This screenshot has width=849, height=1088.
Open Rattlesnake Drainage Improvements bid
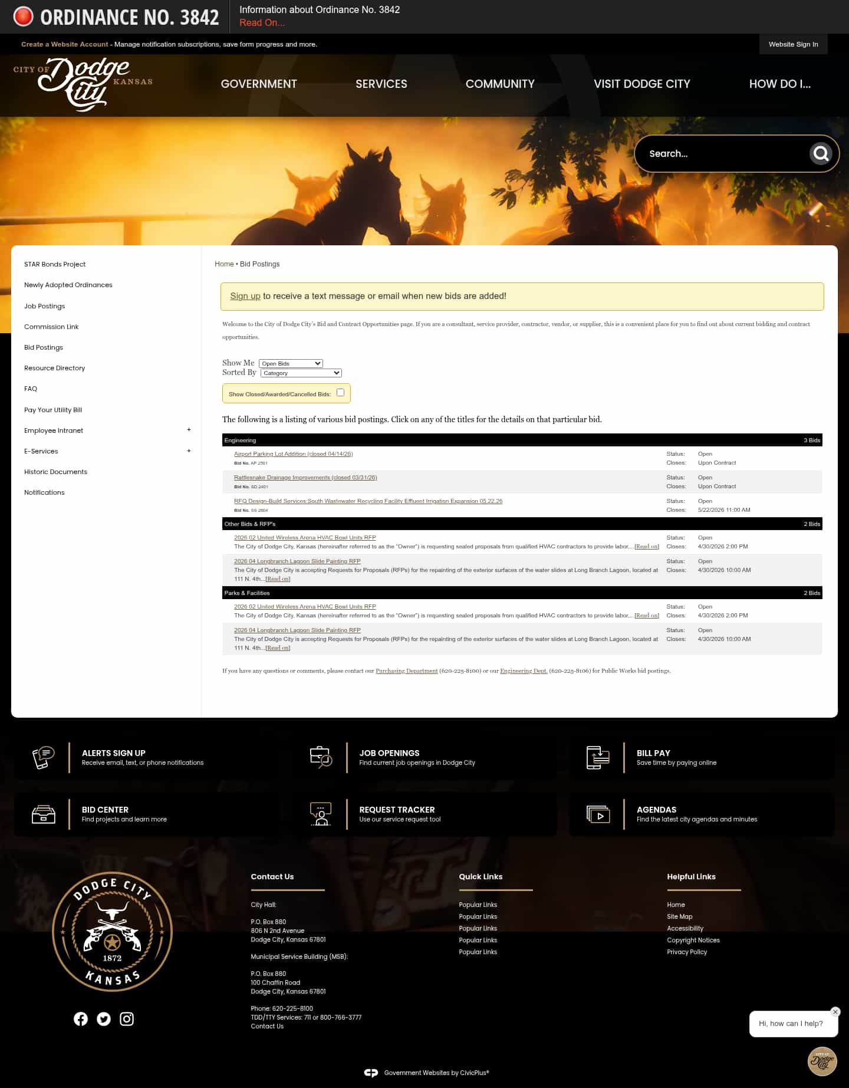pos(305,478)
